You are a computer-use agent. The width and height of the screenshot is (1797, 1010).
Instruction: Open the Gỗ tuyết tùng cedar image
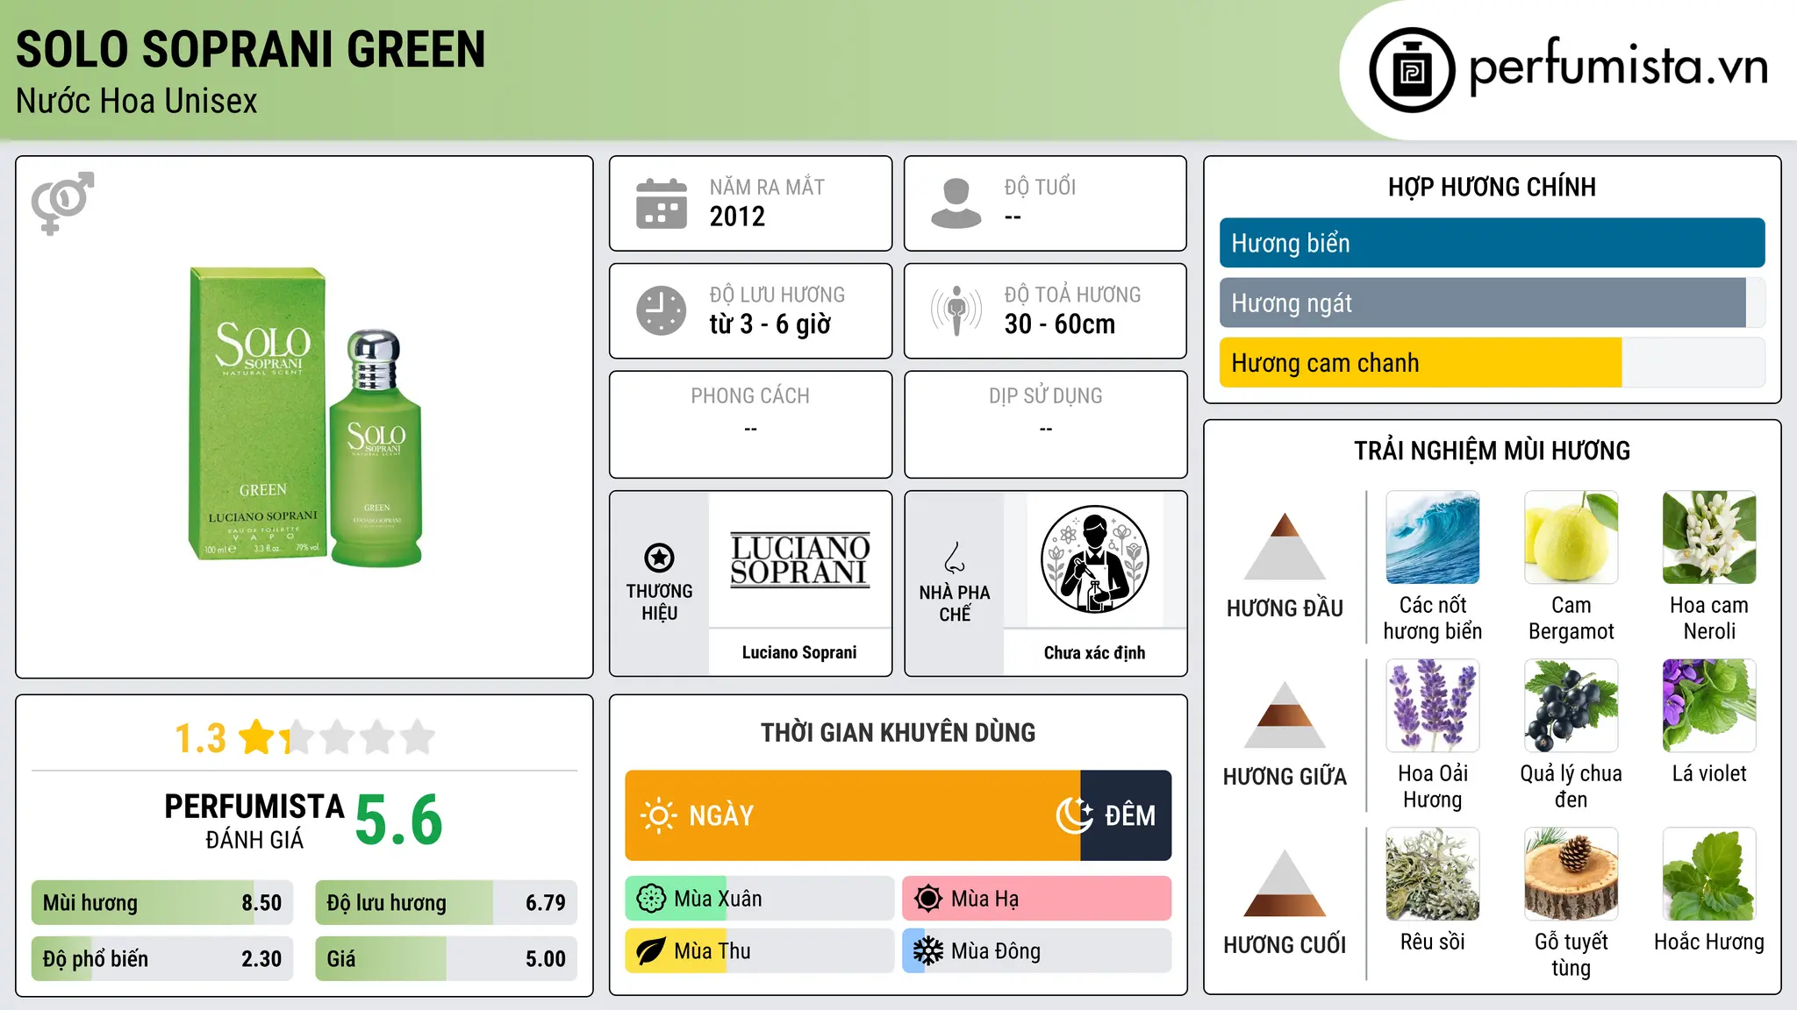(1571, 874)
